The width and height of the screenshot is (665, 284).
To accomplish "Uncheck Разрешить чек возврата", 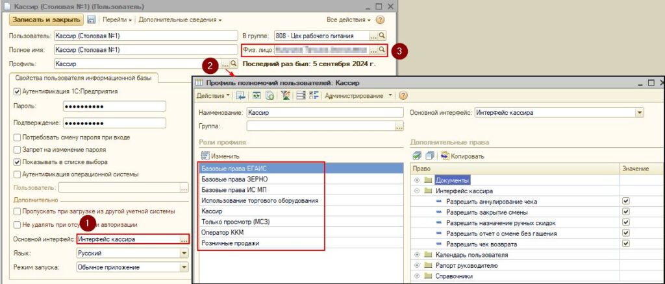I will coord(626,243).
